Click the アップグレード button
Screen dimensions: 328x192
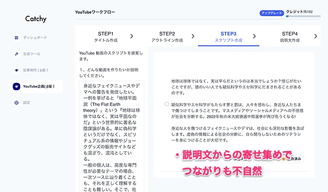click(x=272, y=13)
